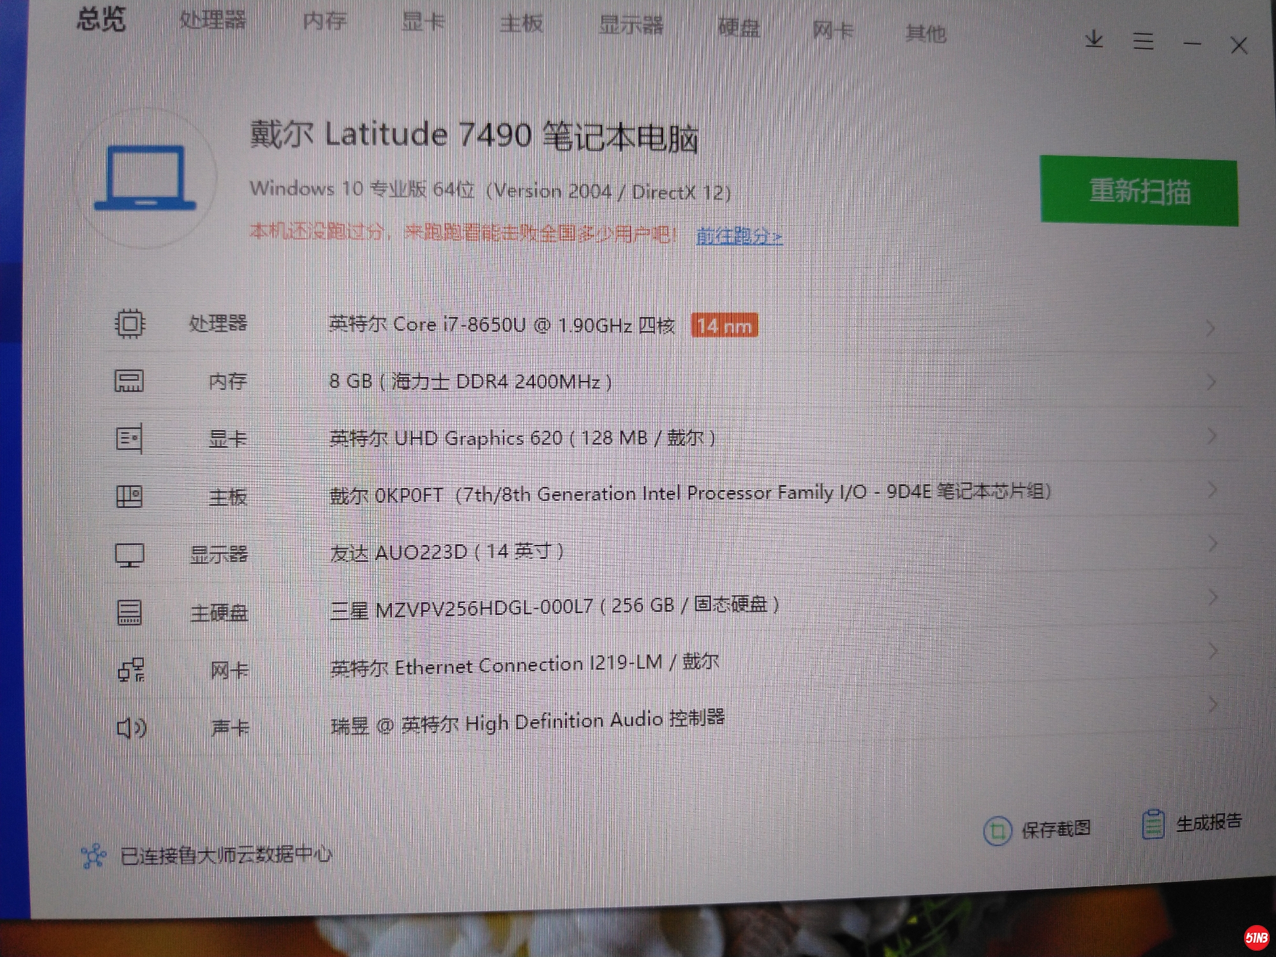The width and height of the screenshot is (1276, 957).
Task: Click the green 重新扫描 rescan button
Action: pos(1139,191)
